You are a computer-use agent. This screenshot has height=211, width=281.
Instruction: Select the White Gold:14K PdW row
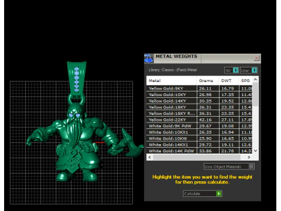pos(199,151)
